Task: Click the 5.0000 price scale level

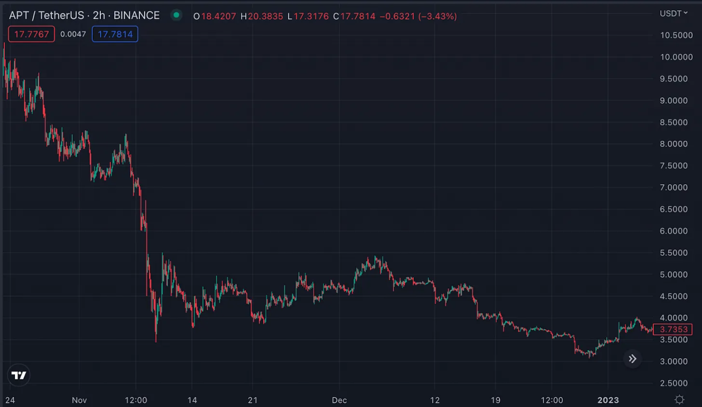Action: 673,274
